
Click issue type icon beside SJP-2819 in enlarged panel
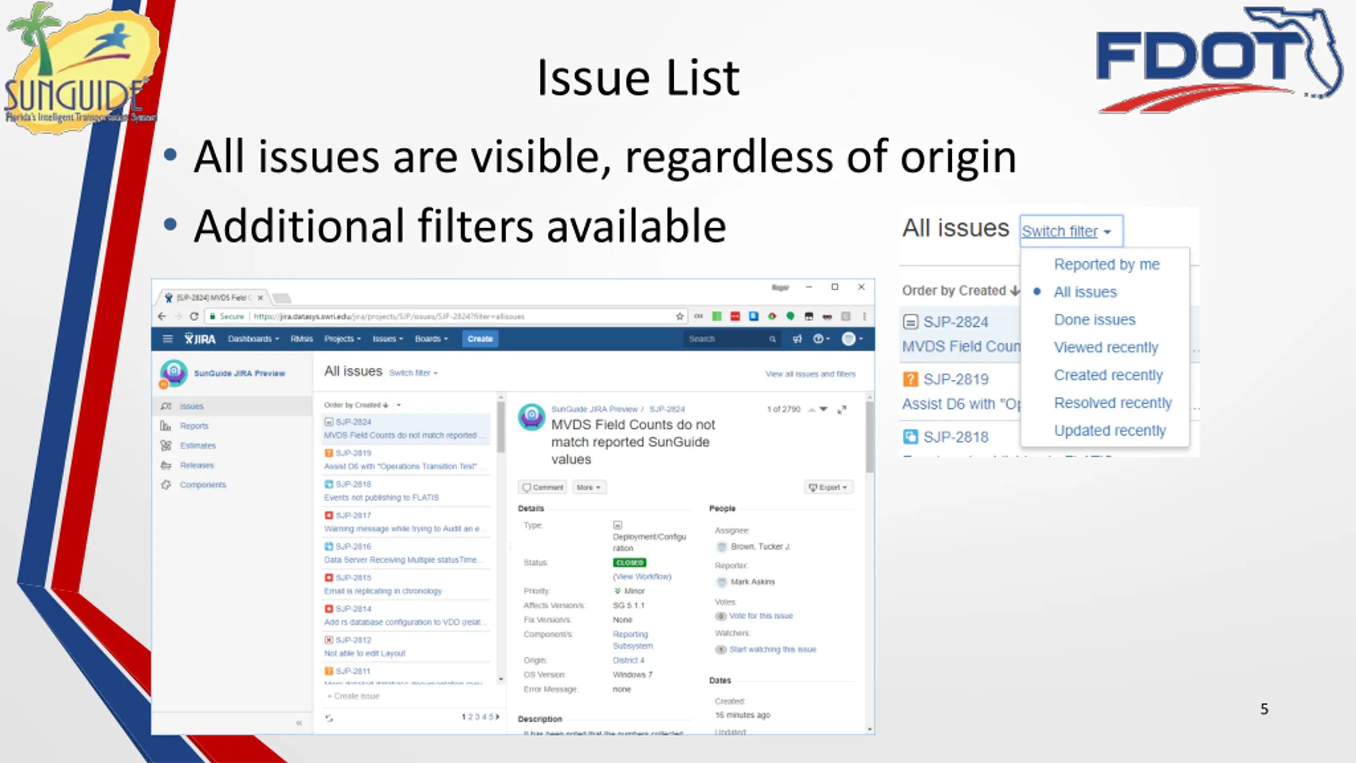tap(910, 379)
